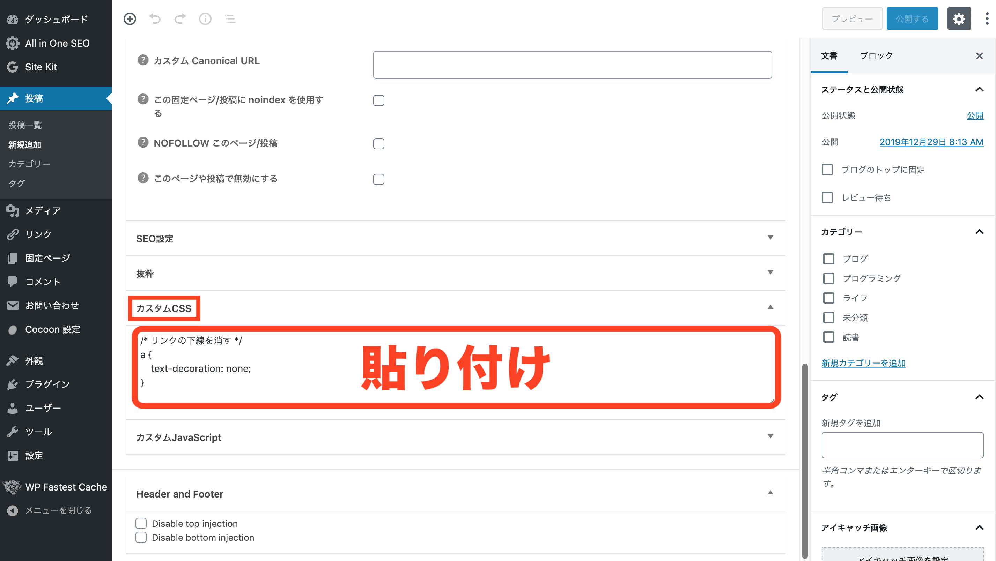The width and height of the screenshot is (996, 561).
Task: Click help icon beside noindex option
Action: coord(143,99)
